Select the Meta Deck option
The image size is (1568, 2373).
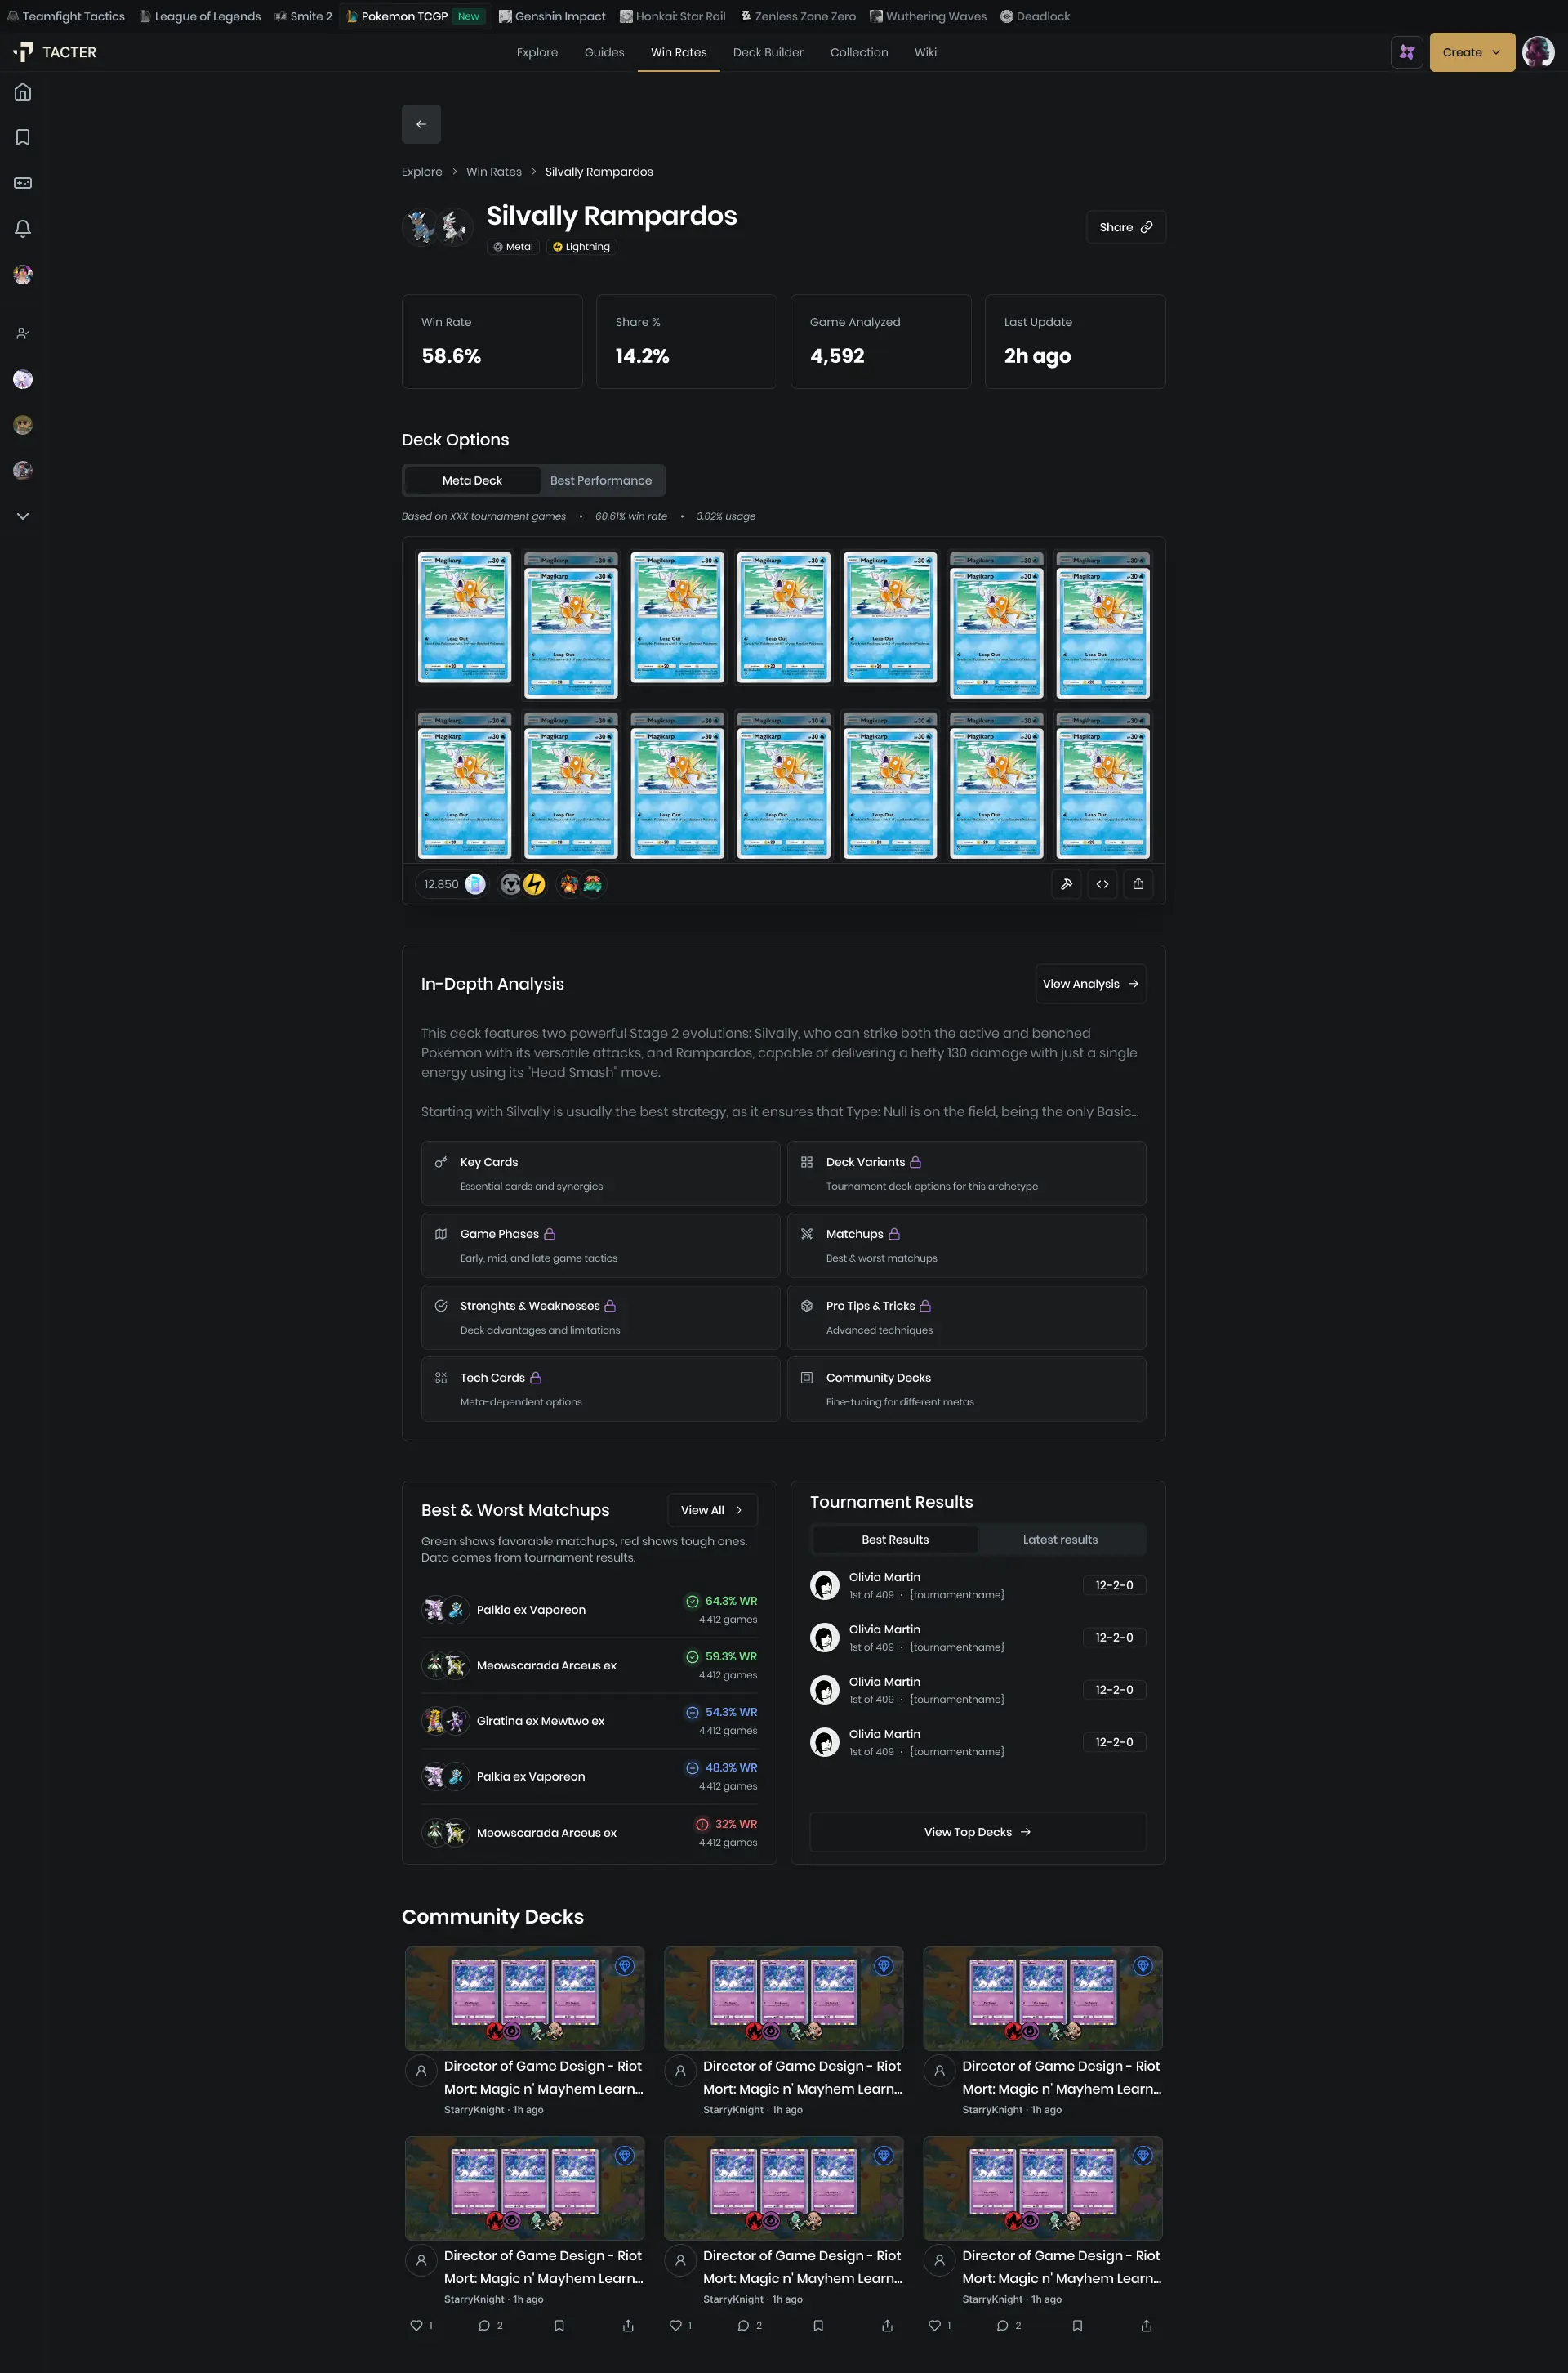click(472, 480)
